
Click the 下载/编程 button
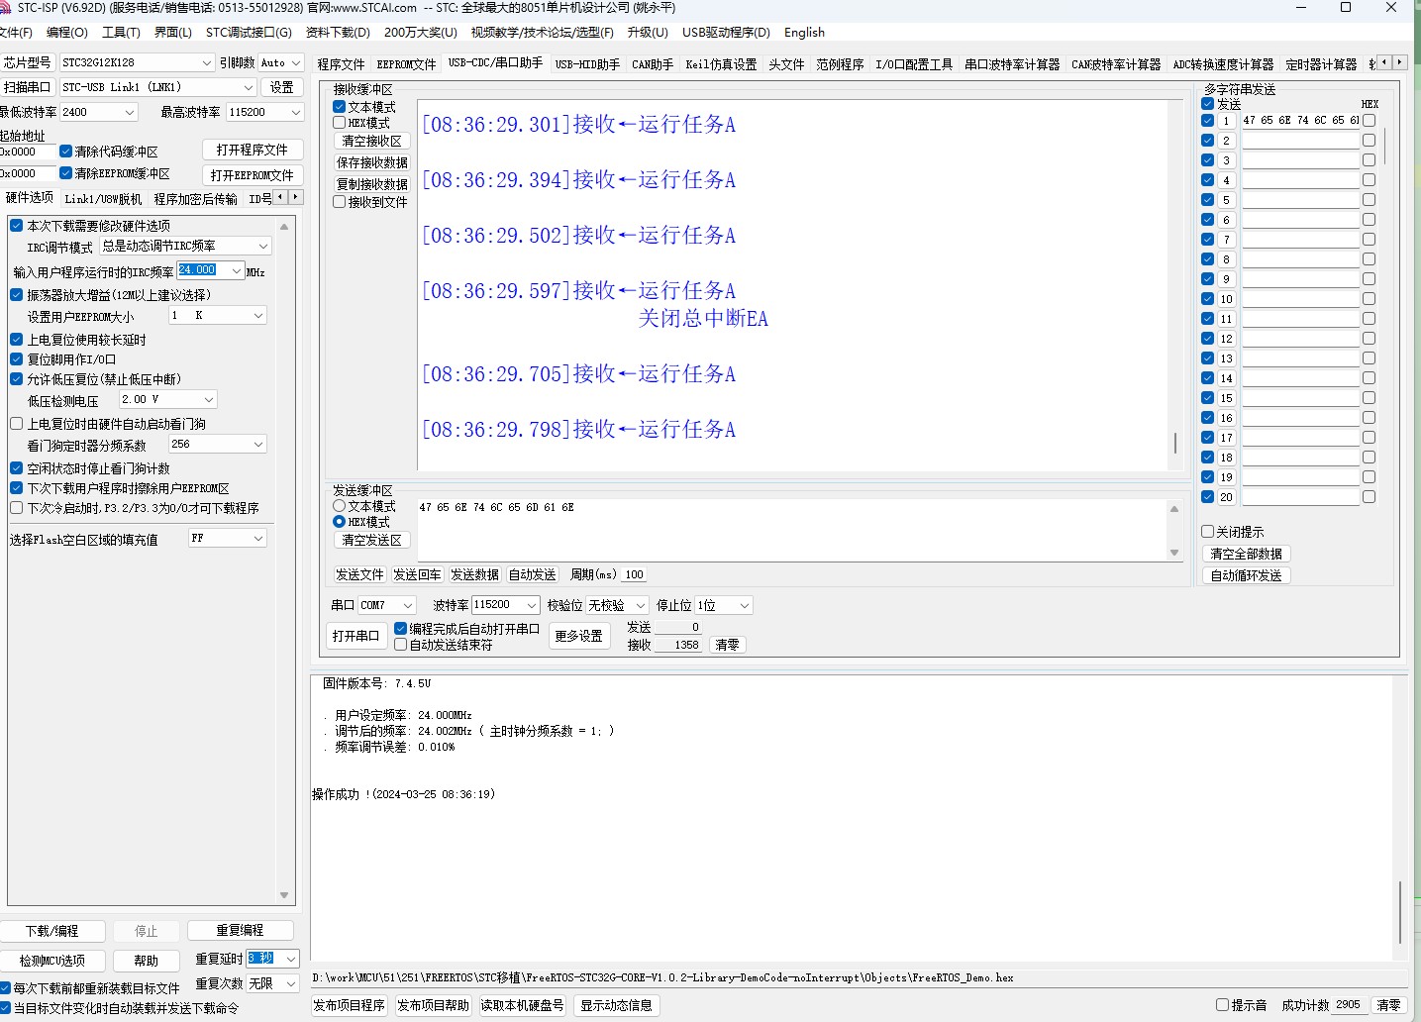click(52, 931)
